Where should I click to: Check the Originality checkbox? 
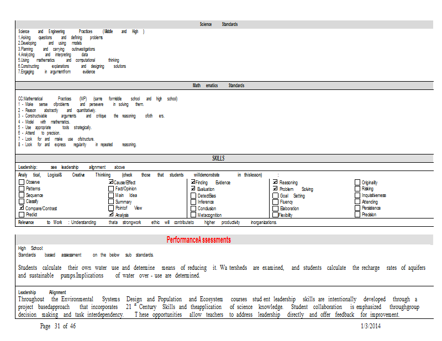coord(357,182)
